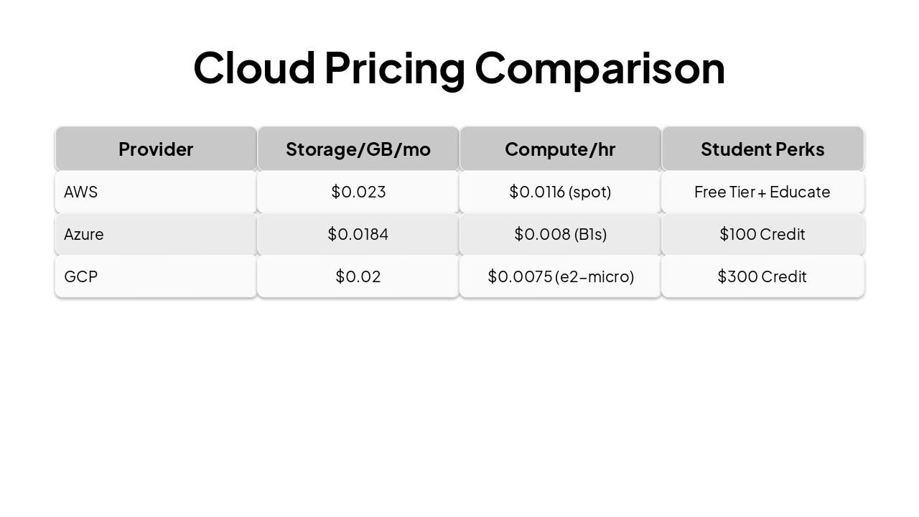The height and width of the screenshot is (517, 919).
Task: Click the $0.0075 (e2-micro) compute cell
Action: click(560, 276)
